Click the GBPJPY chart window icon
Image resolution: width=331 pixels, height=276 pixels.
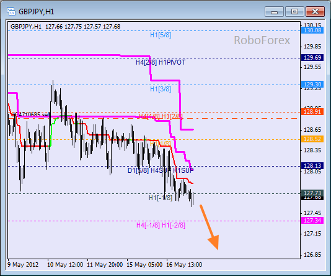(11, 11)
